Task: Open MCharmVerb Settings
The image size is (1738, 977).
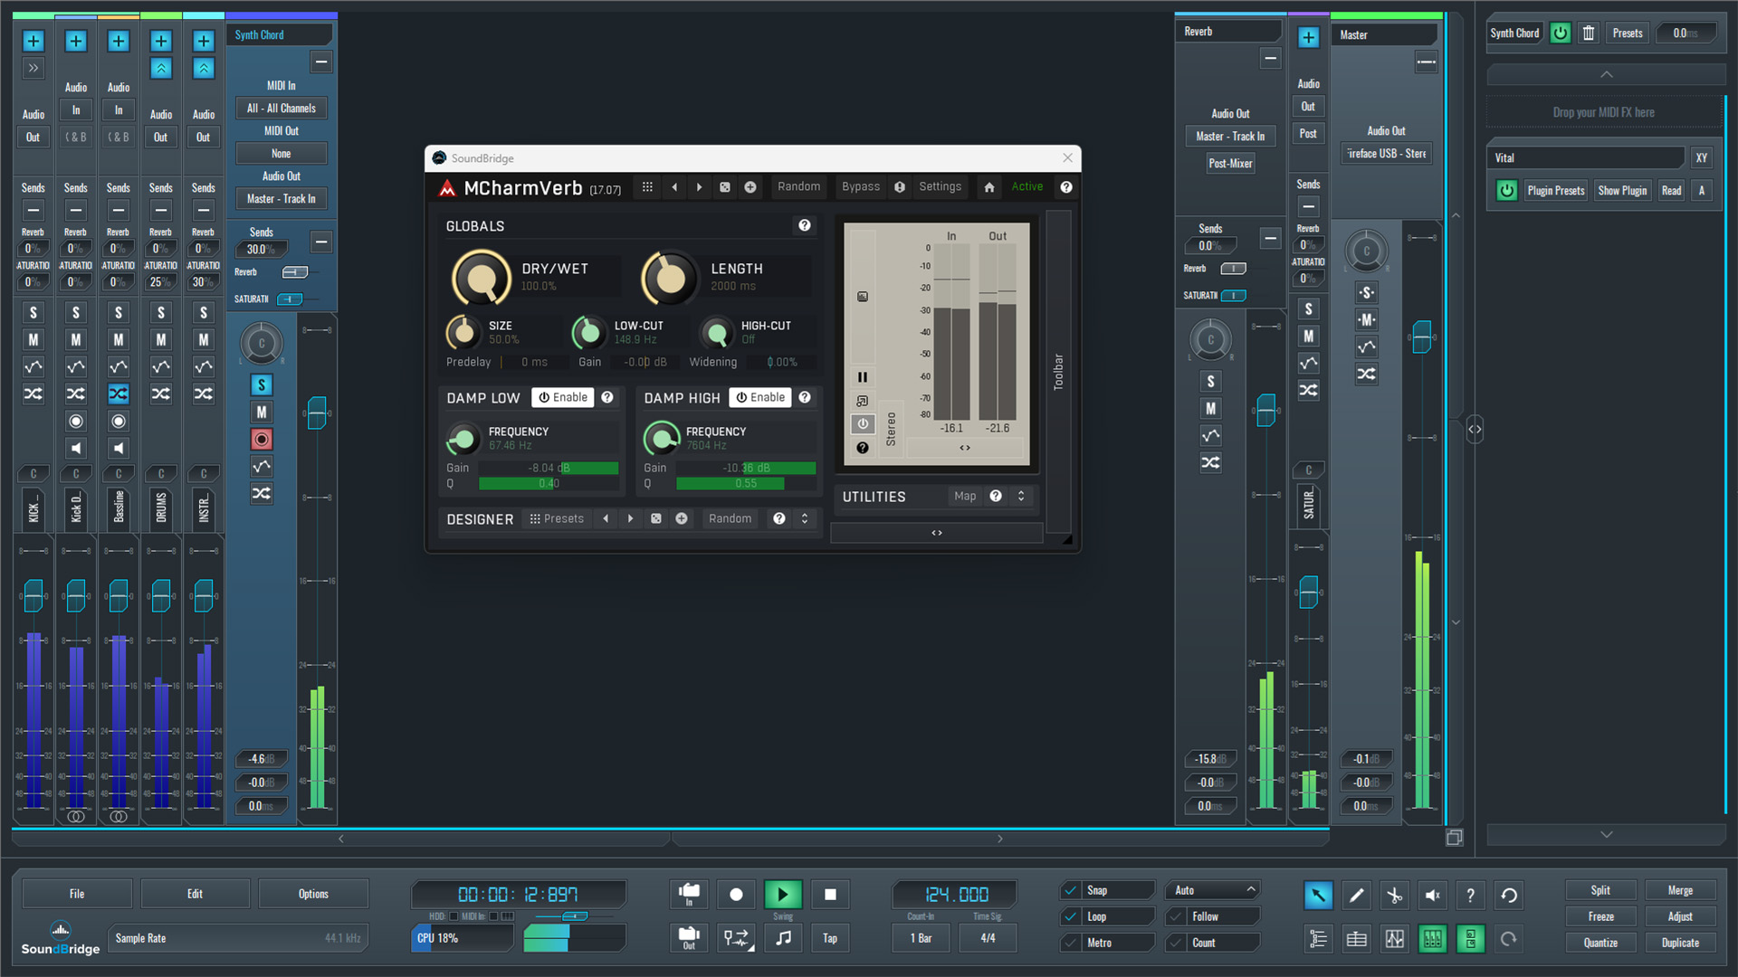Action: coord(940,187)
